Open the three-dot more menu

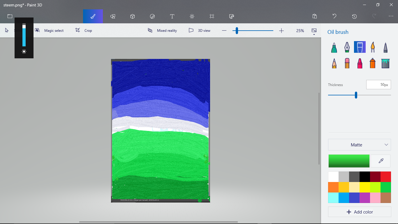[x=391, y=16]
